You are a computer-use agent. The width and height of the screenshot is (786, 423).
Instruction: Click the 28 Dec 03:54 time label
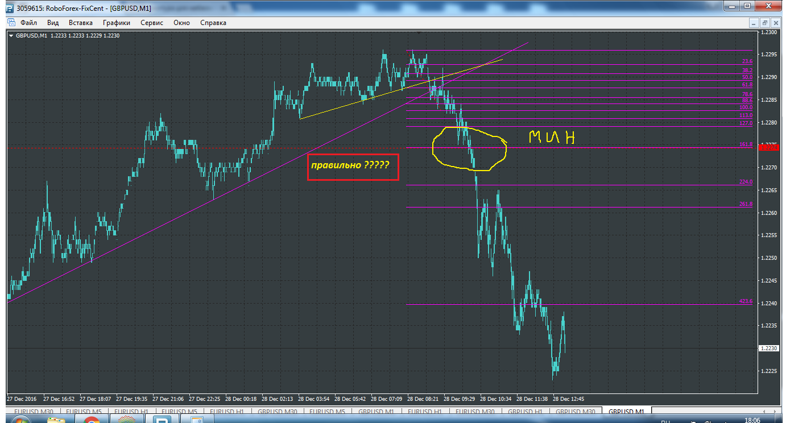click(x=314, y=399)
